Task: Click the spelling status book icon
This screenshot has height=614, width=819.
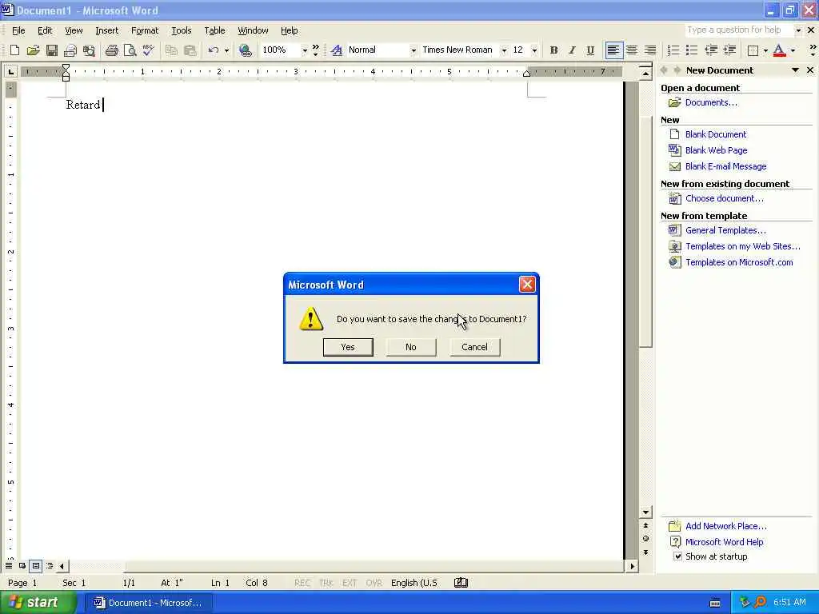Action: (x=461, y=583)
